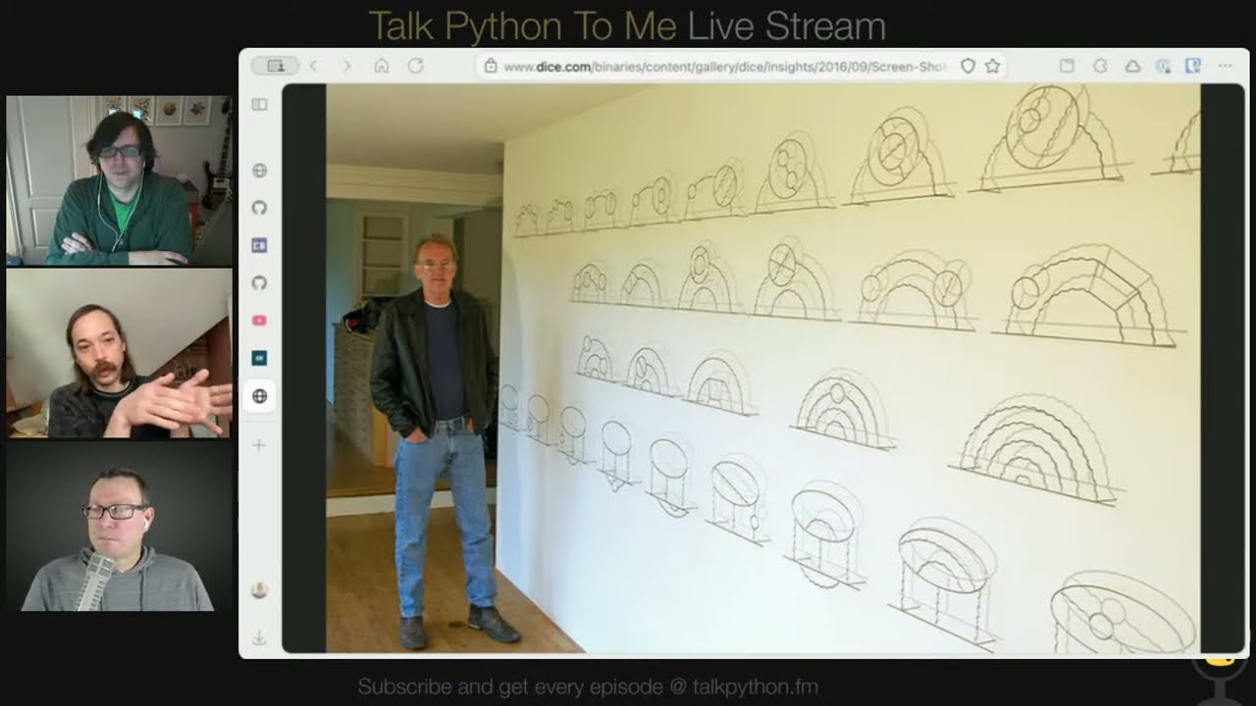Switch to the pink-red icon sidebar tab

[x=259, y=321]
